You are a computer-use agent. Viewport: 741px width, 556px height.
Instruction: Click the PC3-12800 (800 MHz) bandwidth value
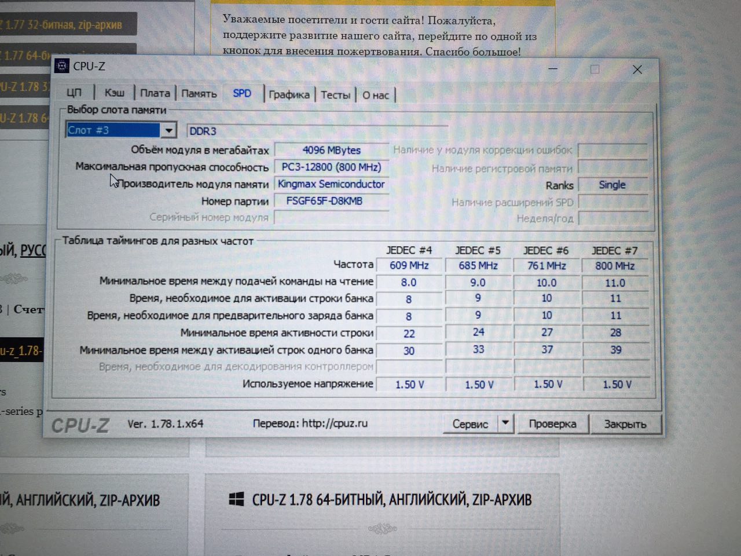coord(332,167)
